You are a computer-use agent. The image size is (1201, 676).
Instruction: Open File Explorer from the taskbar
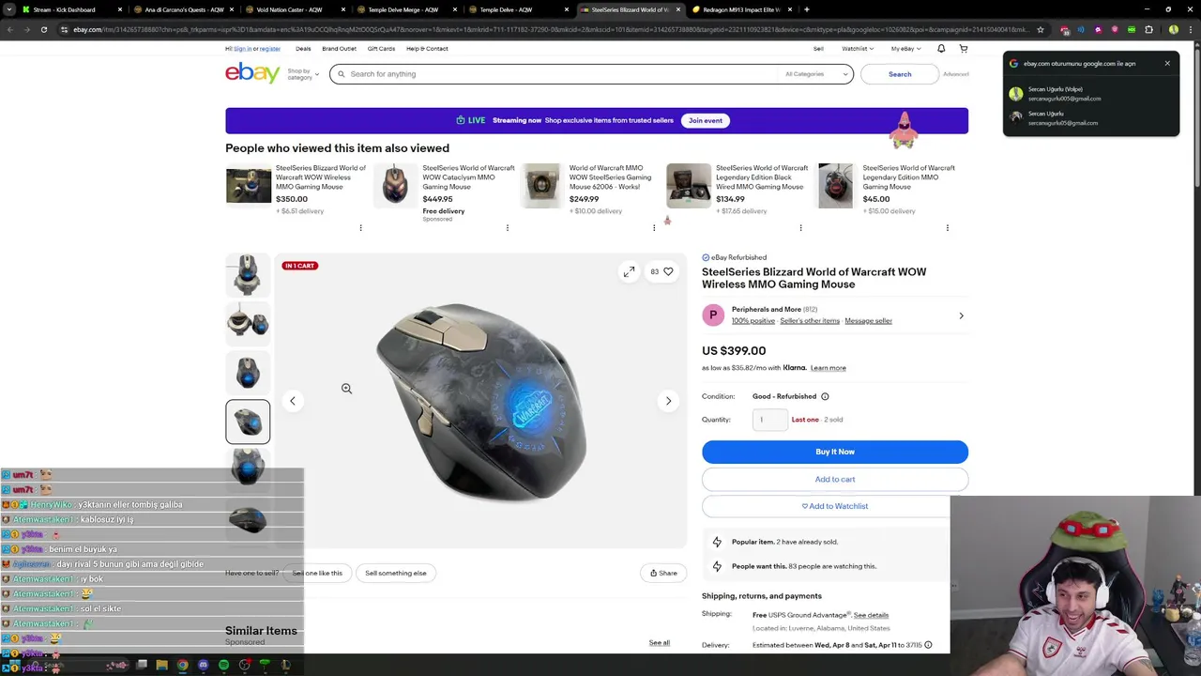pos(161,666)
